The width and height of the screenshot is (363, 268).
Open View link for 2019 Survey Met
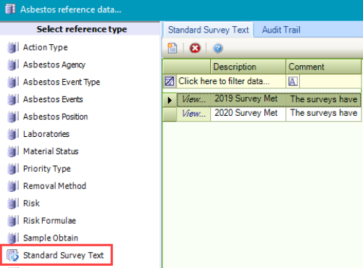[193, 99]
